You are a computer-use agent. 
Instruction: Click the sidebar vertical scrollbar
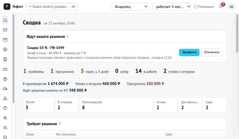(x=13, y=59)
